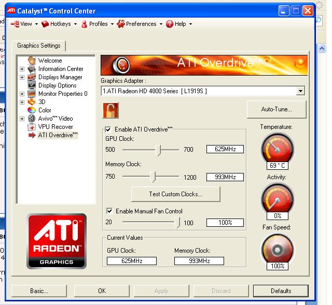Screen dimensions: 332x305
Task: Select Welcome in the settings tree
Action: point(50,61)
